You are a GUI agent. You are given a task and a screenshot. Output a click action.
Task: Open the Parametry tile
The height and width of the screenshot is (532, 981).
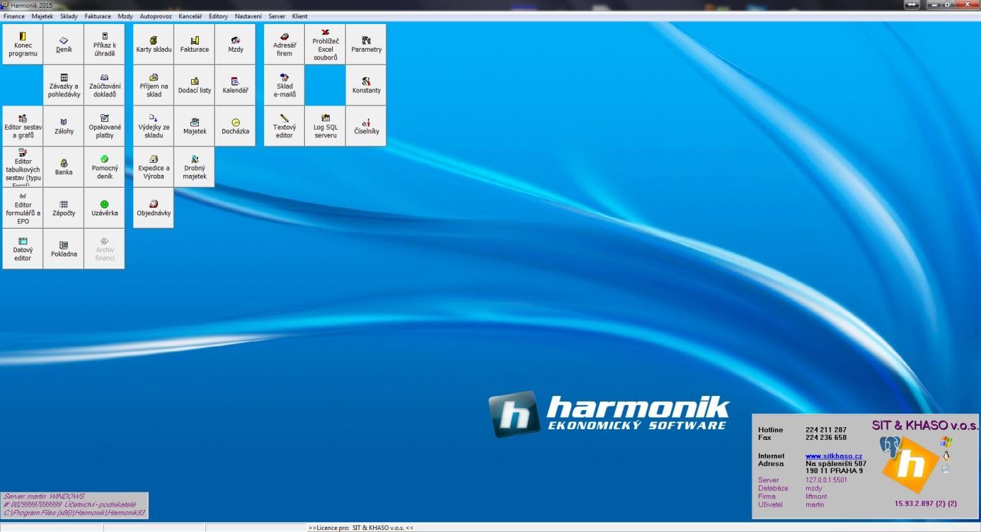[366, 45]
